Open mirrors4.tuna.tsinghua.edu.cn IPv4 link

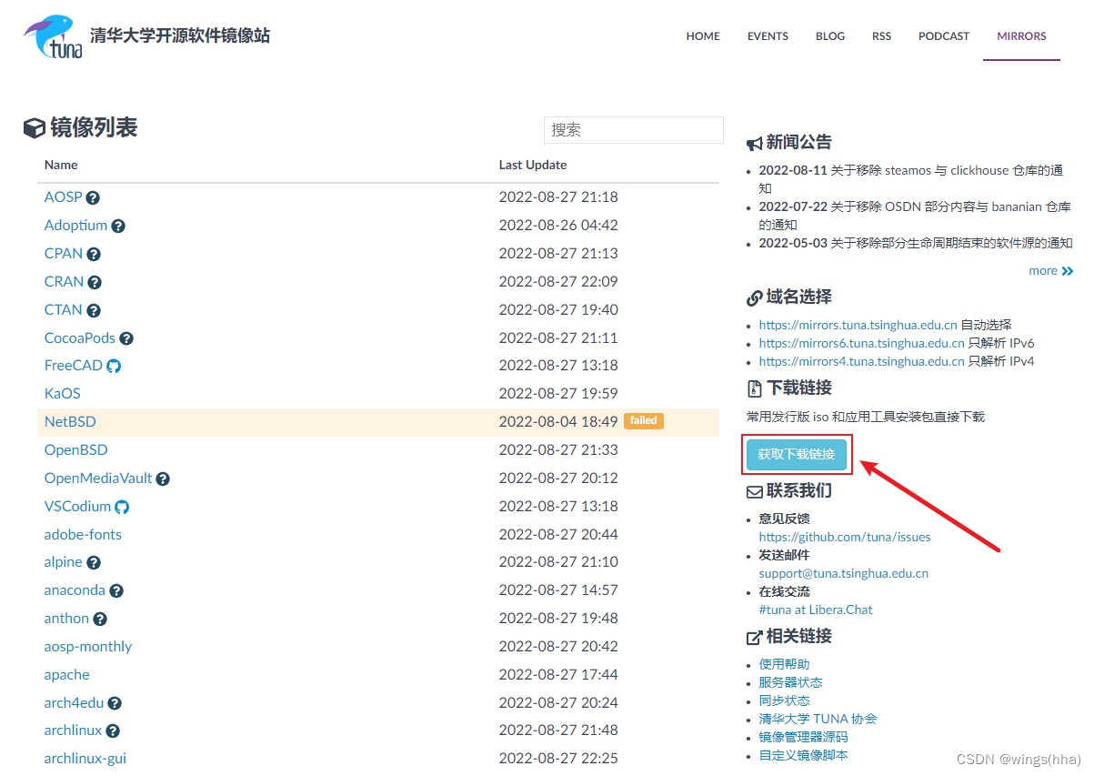pyautogui.click(x=862, y=361)
